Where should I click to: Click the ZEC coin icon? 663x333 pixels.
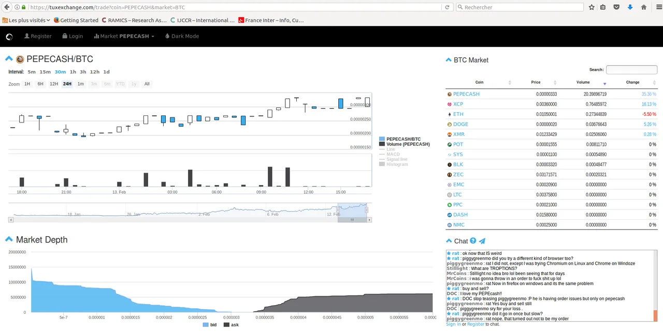[x=449, y=175]
